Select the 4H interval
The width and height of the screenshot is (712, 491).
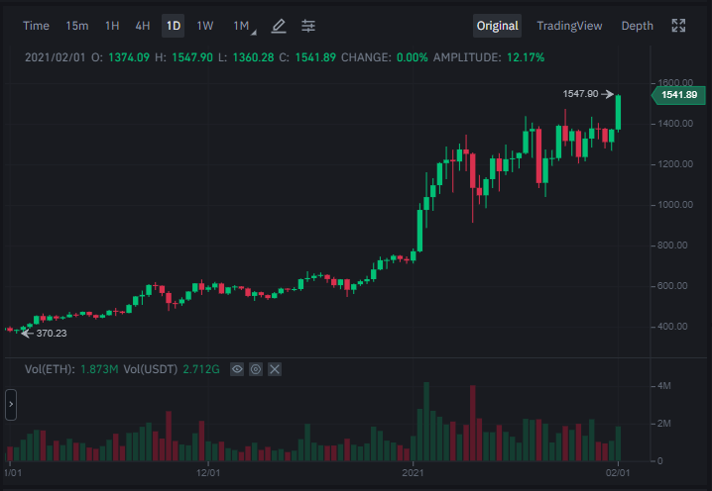point(143,26)
